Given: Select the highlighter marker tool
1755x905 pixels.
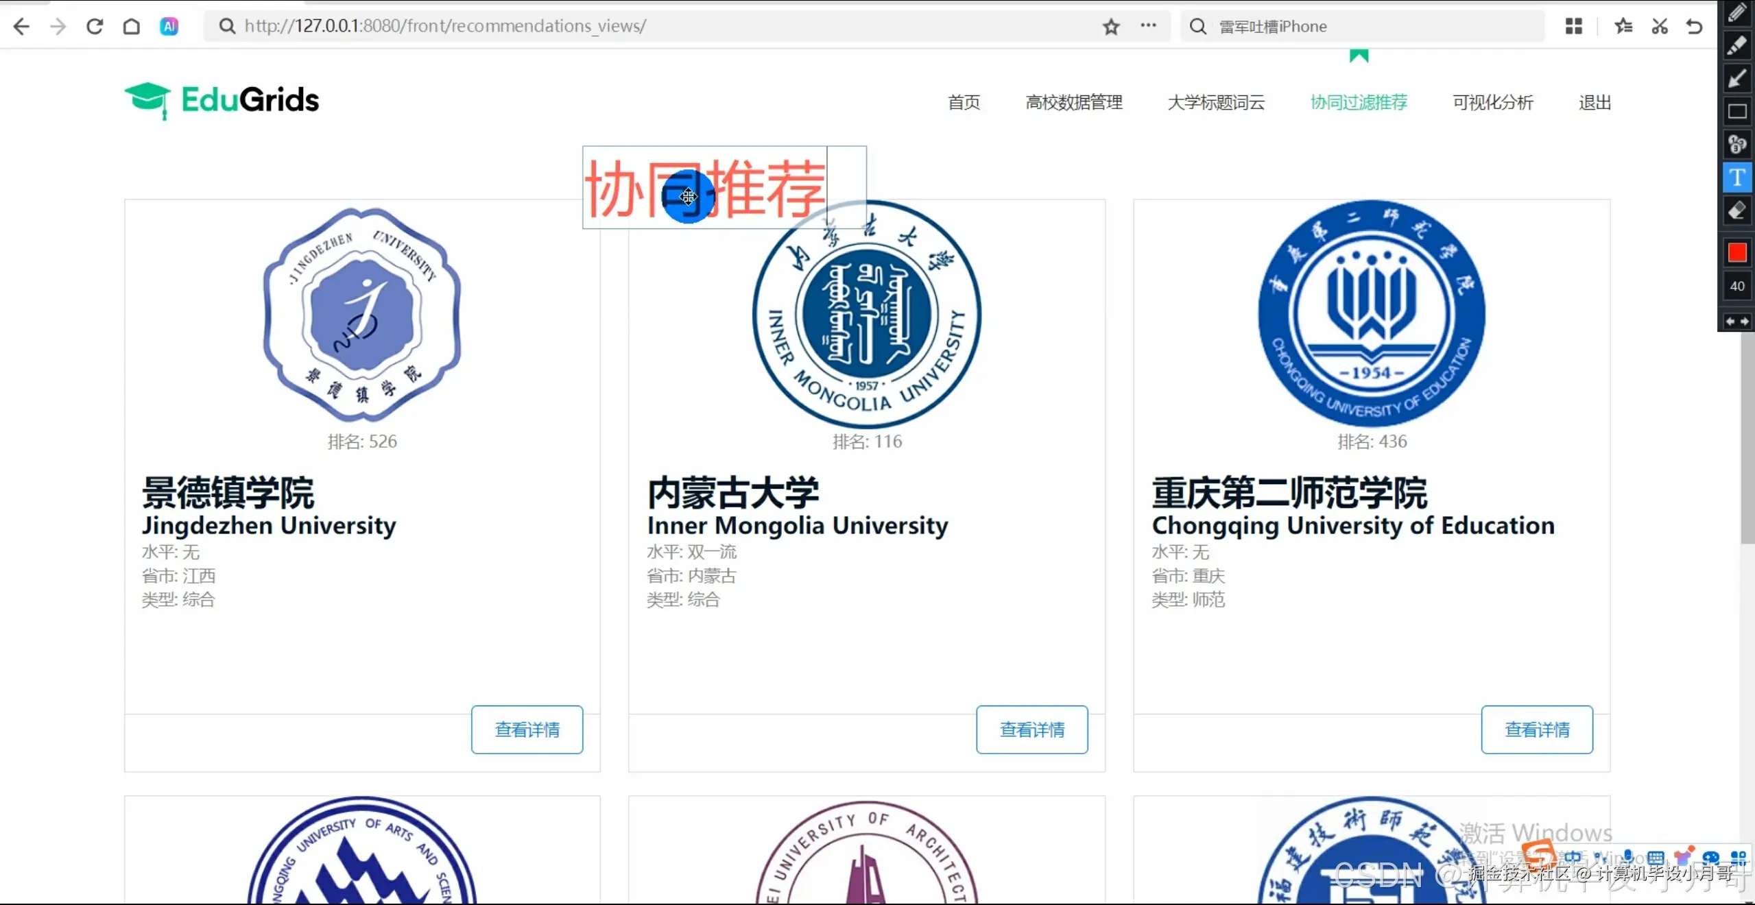Looking at the screenshot, I should (1736, 45).
